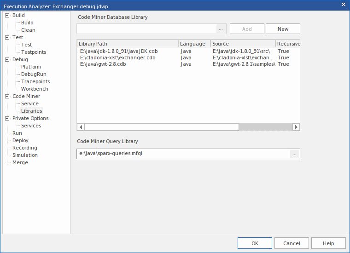Select the Libraries tree item
Image resolution: width=350 pixels, height=253 pixels.
pos(31,111)
